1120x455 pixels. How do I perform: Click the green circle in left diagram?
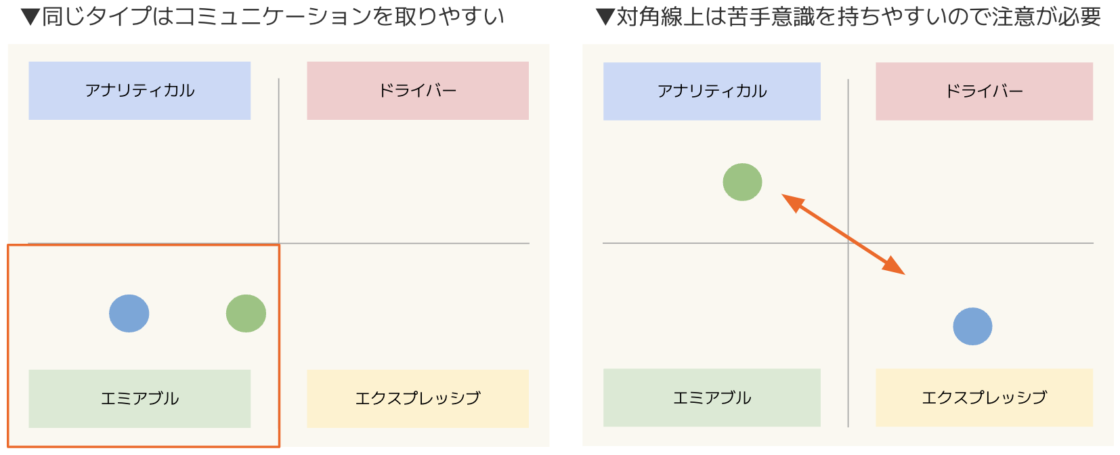pyautogui.click(x=246, y=313)
